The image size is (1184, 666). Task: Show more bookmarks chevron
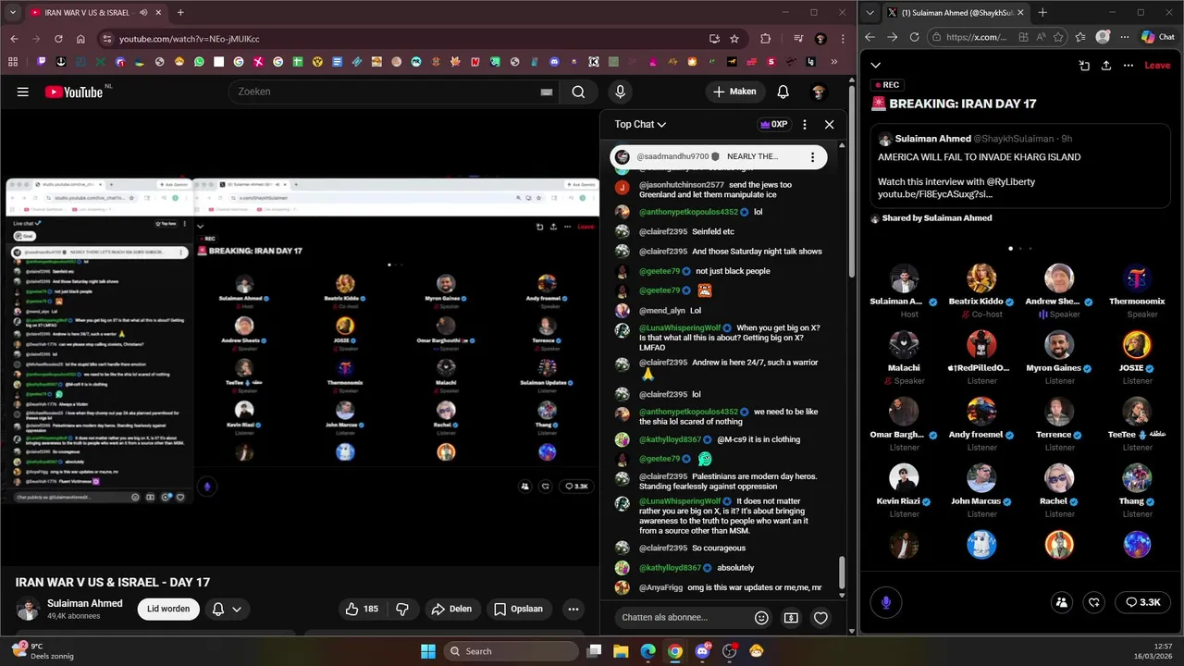834,62
